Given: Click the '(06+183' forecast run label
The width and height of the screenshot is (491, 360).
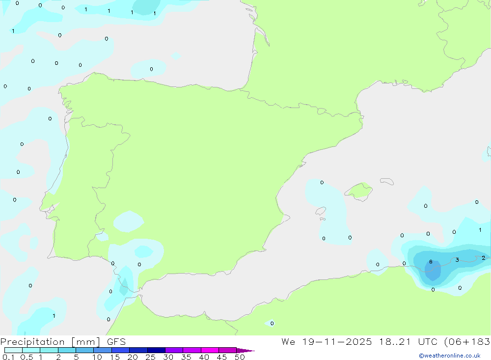Looking at the screenshot, I should pyautogui.click(x=467, y=342).
